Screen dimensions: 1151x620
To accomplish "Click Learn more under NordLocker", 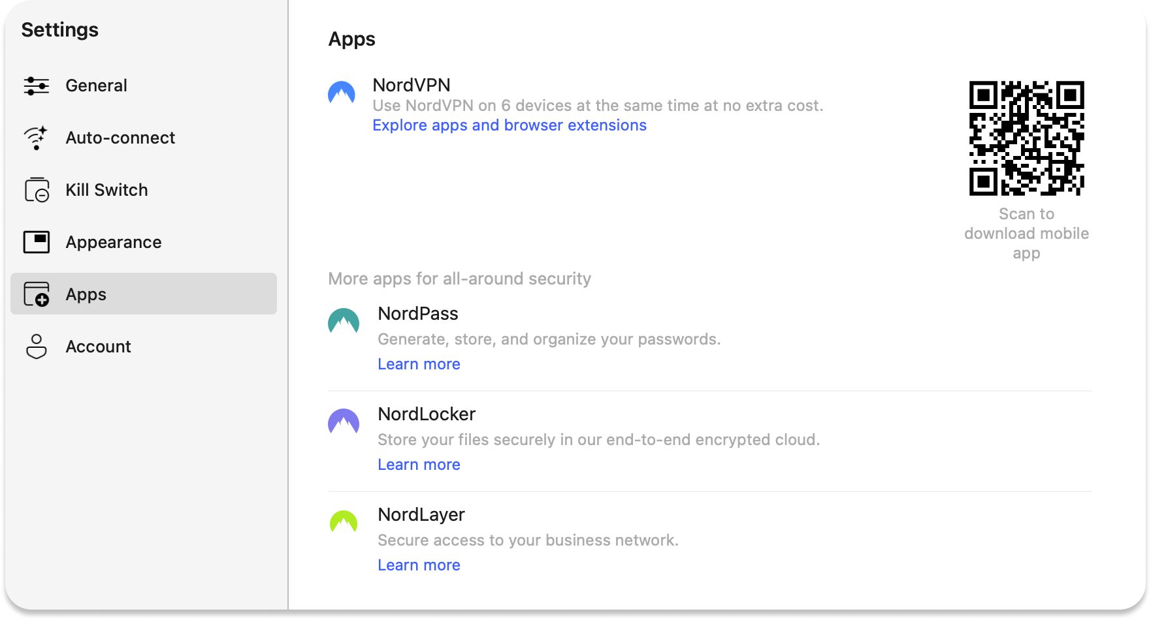I will pyautogui.click(x=419, y=465).
